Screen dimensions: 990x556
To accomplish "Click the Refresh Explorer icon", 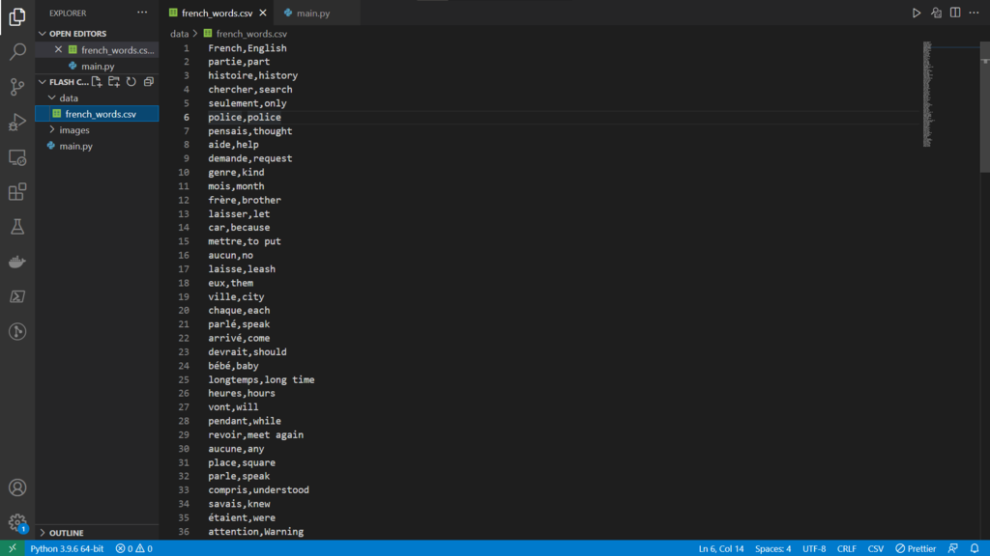I will click(131, 82).
